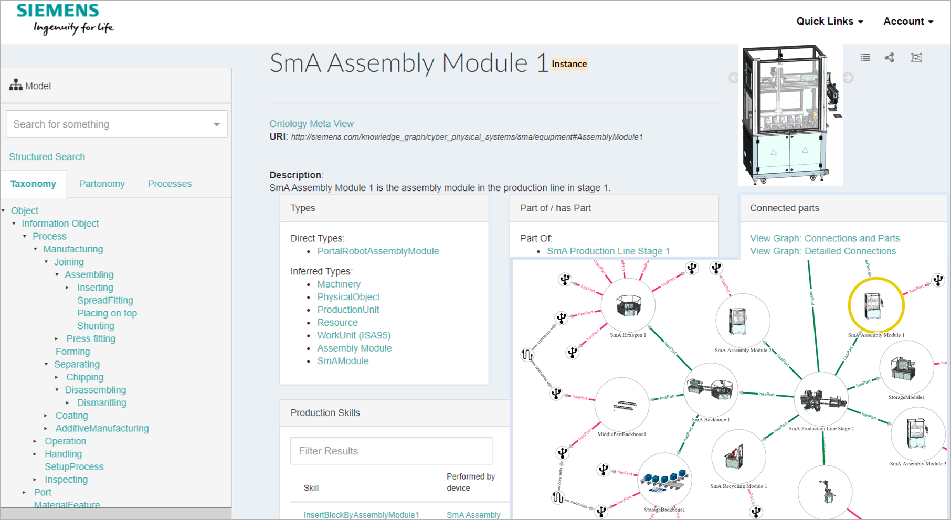Open the Quick Links dropdown
This screenshot has width=951, height=520.
(830, 22)
